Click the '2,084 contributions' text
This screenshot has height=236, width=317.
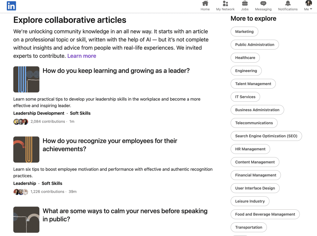[48, 121]
